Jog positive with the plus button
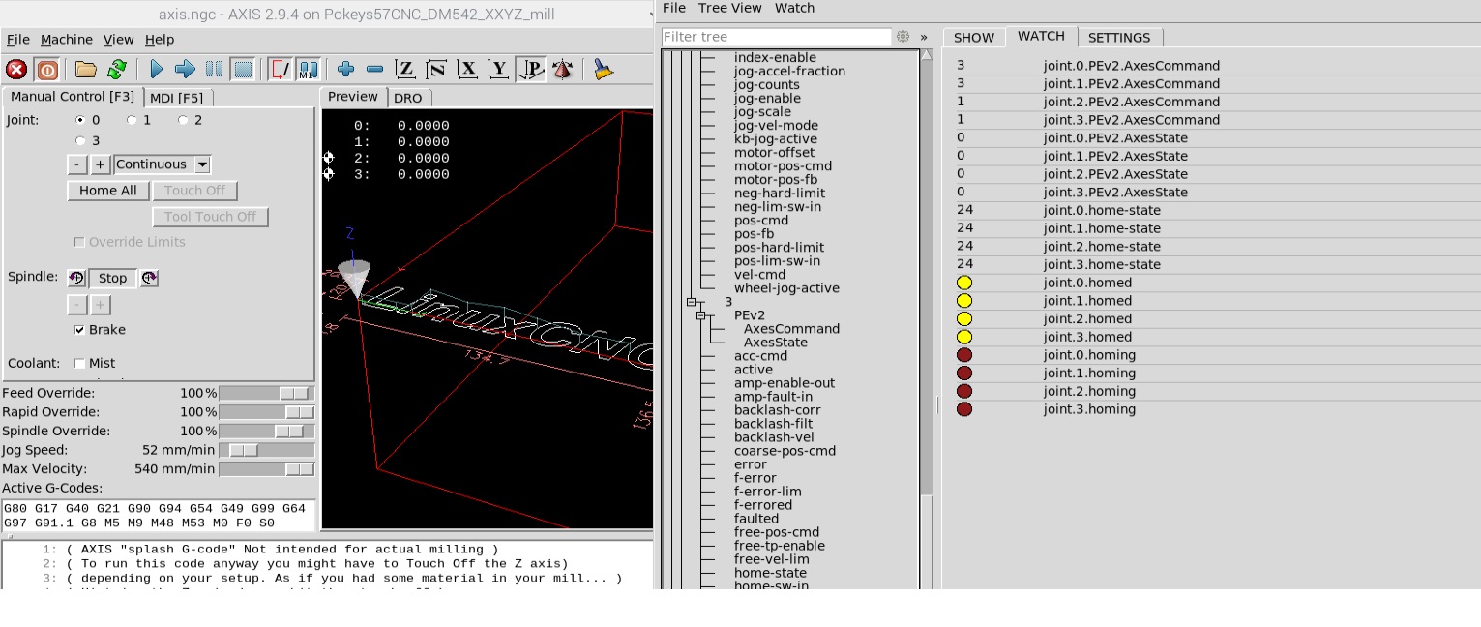Viewport: 1481px width, 627px height. click(x=100, y=164)
